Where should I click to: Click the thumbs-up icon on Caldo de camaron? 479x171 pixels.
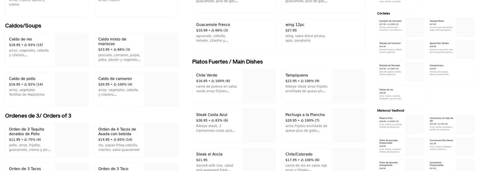(x=115, y=84)
